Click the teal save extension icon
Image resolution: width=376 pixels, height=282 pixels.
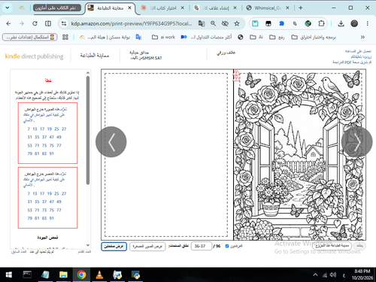pyautogui.click(x=255, y=23)
